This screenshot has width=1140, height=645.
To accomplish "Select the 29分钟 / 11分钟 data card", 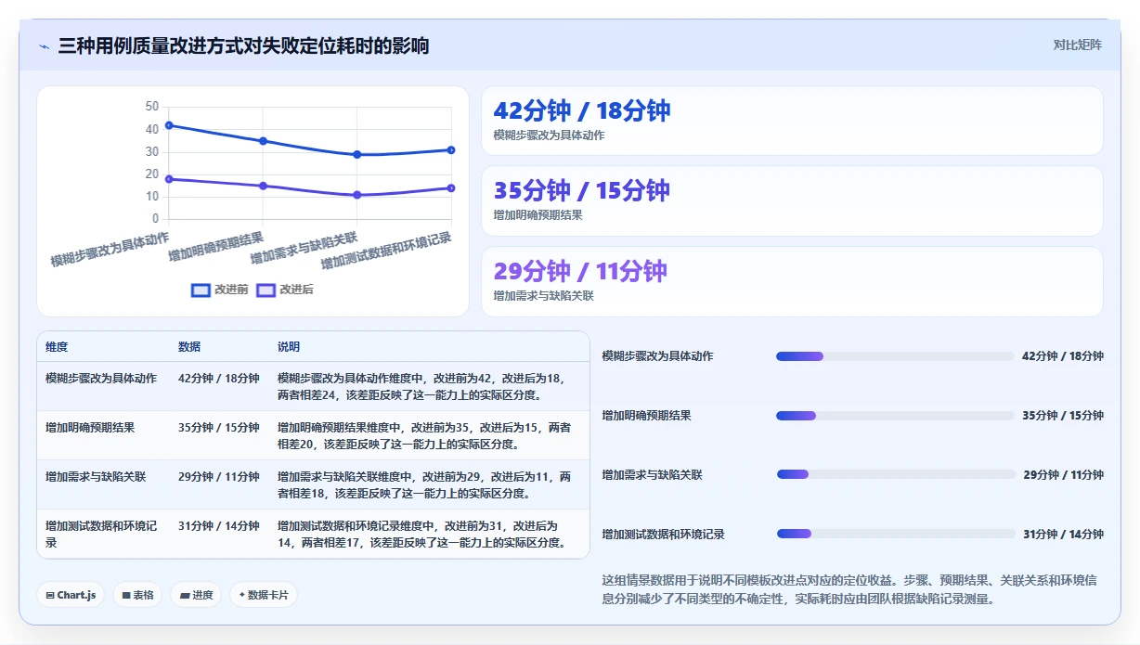I will [x=792, y=281].
